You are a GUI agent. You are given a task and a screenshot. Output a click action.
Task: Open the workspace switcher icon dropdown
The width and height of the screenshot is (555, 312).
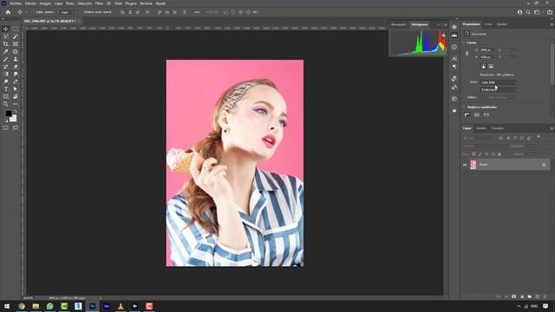[538, 12]
